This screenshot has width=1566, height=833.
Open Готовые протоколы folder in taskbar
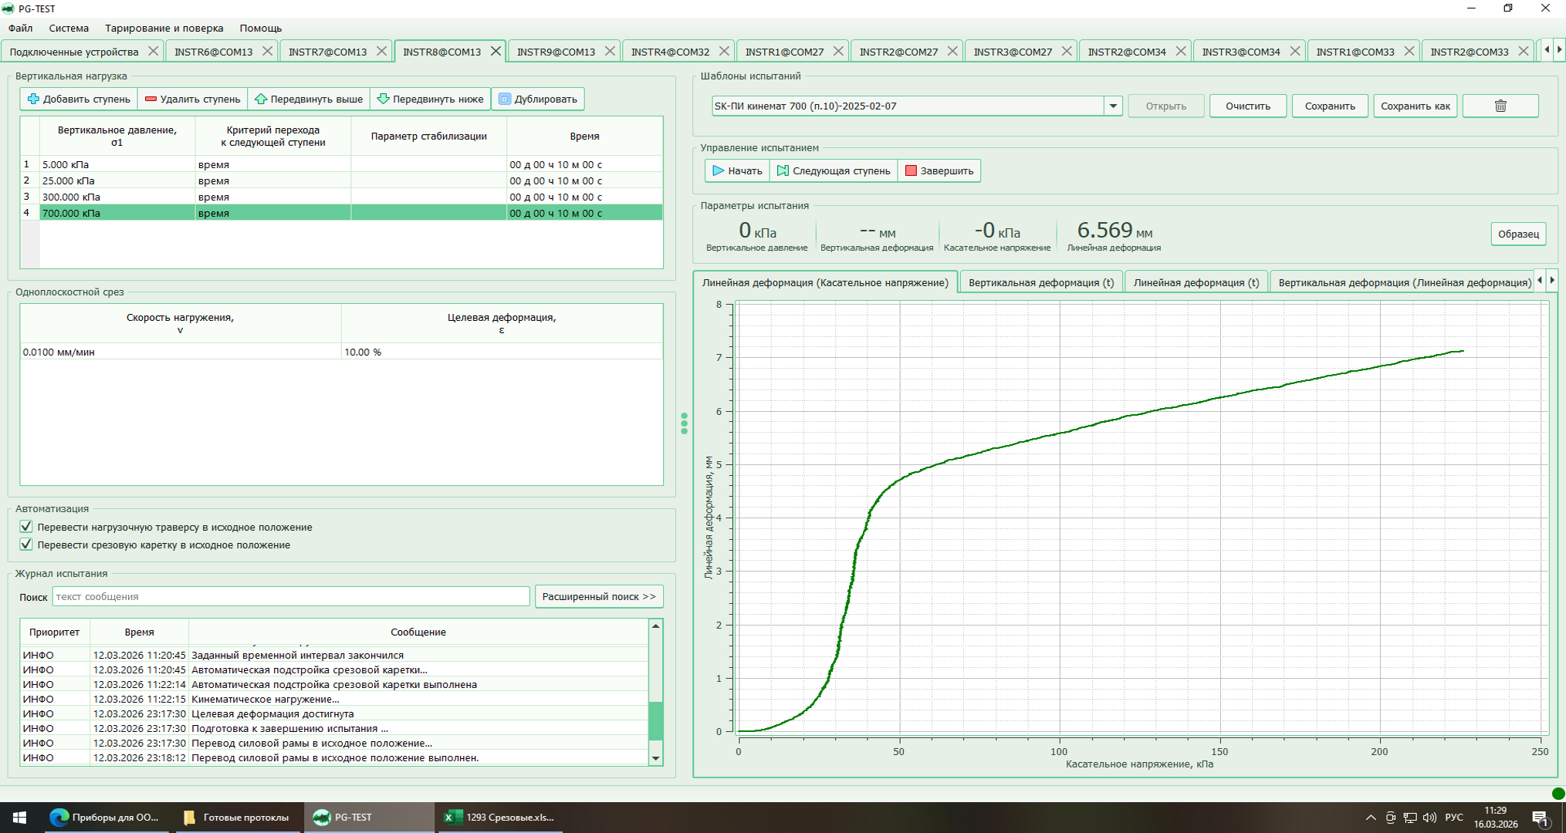pyautogui.click(x=236, y=818)
